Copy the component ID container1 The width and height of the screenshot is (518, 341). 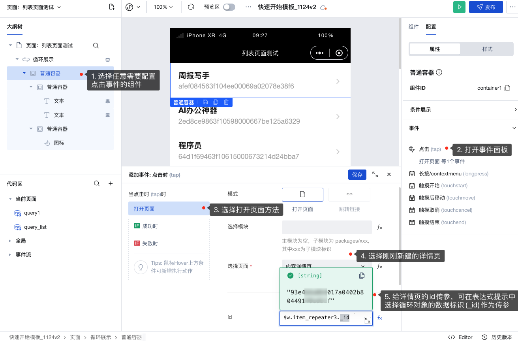pos(507,88)
